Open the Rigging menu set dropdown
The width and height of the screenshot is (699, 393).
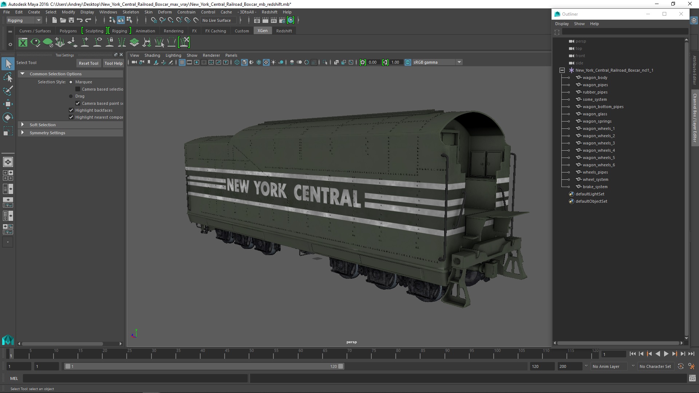point(24,20)
